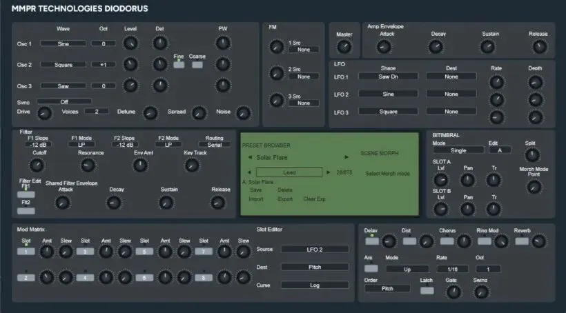Click Delete in the preset browser
This screenshot has width=566, height=313.
(x=285, y=190)
